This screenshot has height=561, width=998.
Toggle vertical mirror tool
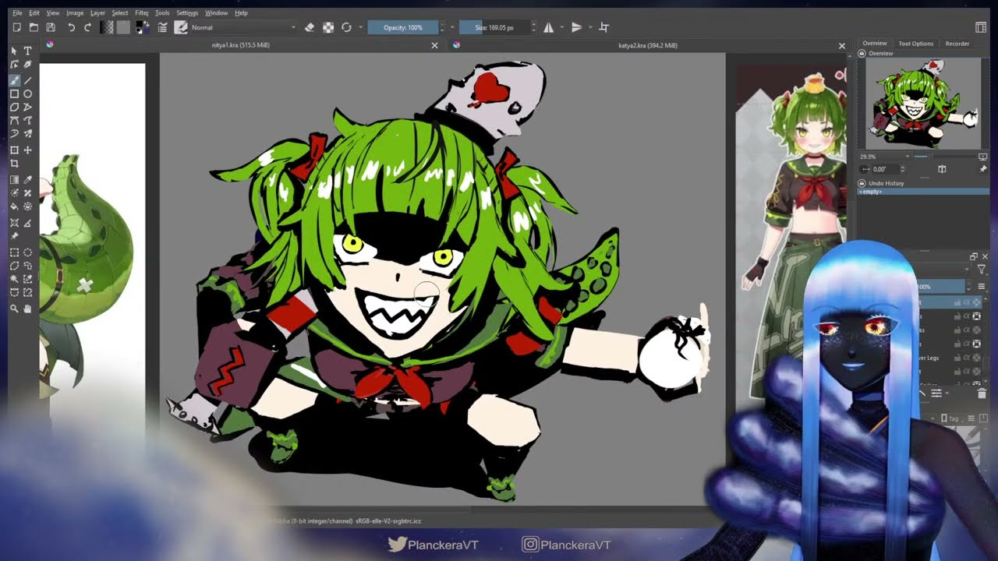tap(576, 27)
